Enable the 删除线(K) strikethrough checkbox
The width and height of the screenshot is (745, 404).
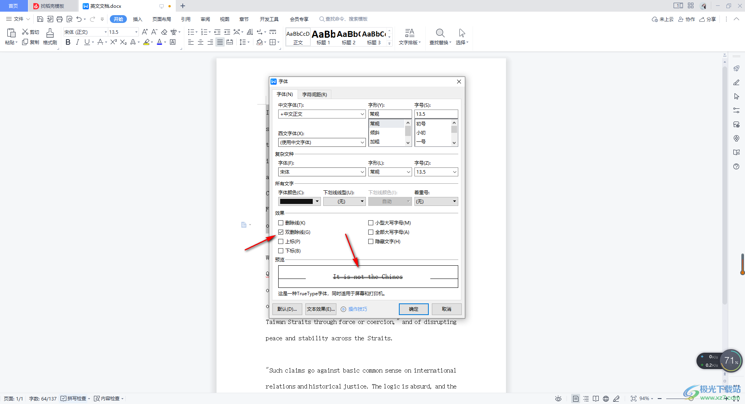[281, 223]
